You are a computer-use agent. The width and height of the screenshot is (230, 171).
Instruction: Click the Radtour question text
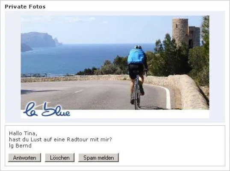[60, 139]
